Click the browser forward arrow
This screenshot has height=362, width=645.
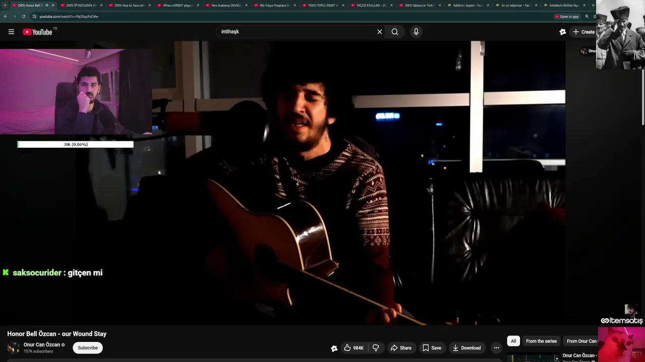[14, 16]
